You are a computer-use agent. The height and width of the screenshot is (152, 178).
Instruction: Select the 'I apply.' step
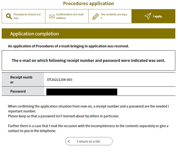point(154,16)
